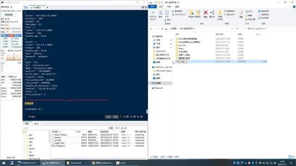Switch to FinalShell on taskbar
This screenshot has height=166, width=296.
(28, 163)
